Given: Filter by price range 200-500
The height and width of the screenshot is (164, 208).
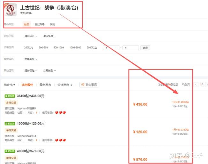Looking at the screenshot, I should 43,47.
